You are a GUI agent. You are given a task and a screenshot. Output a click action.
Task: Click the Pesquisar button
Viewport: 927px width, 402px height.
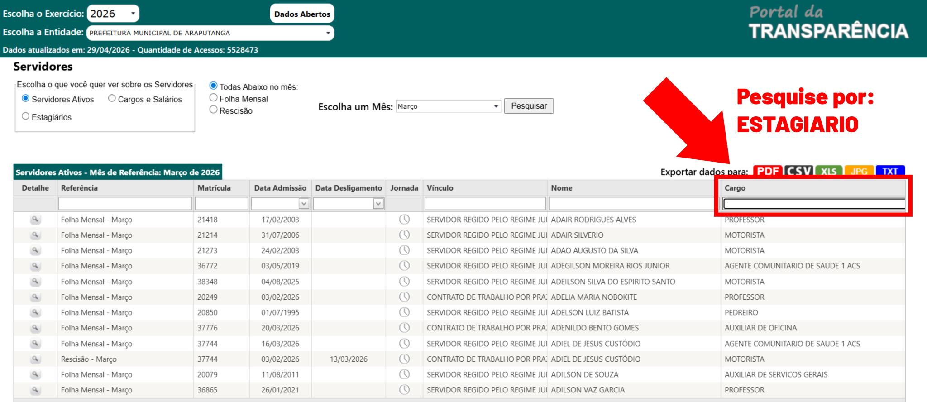pyautogui.click(x=528, y=106)
